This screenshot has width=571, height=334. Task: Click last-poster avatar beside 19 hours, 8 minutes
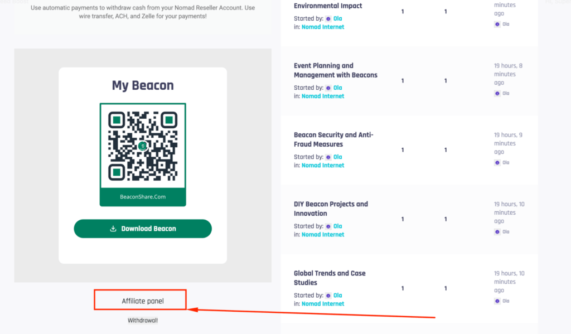coord(497,94)
